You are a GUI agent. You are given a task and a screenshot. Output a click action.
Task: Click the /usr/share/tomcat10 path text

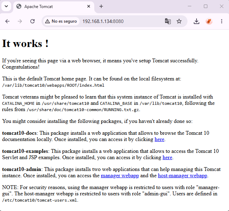65,103
